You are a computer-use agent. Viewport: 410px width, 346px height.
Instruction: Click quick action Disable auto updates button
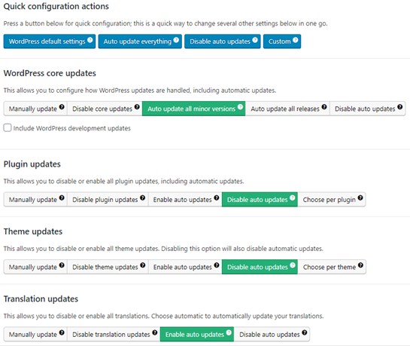coord(223,41)
